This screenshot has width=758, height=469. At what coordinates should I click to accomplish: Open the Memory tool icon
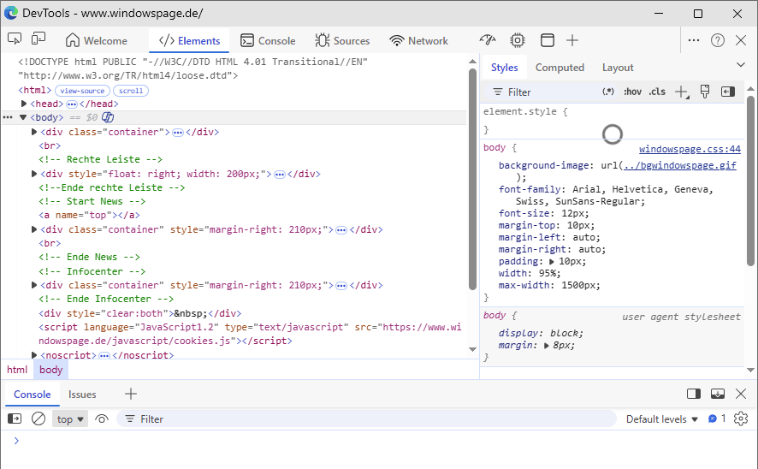point(518,40)
